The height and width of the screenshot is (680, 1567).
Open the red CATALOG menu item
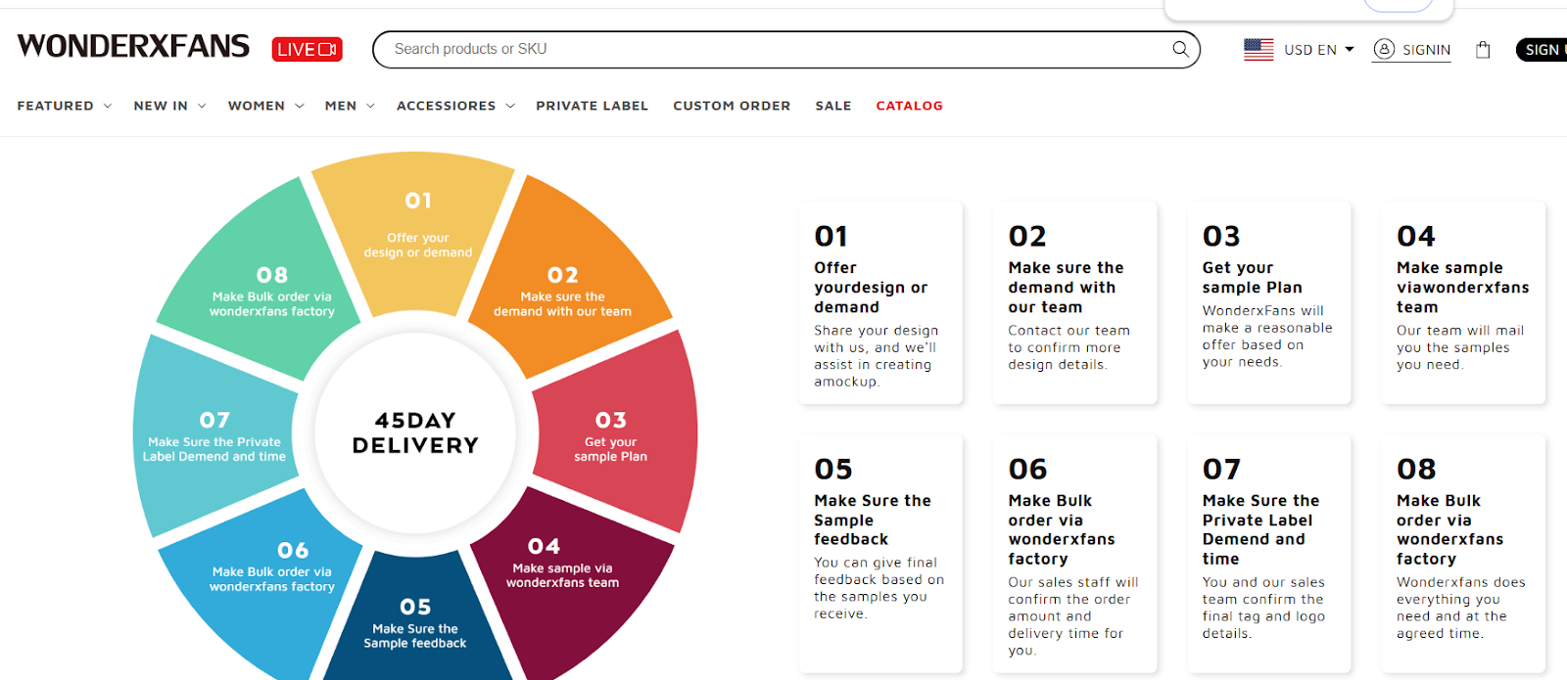point(909,106)
